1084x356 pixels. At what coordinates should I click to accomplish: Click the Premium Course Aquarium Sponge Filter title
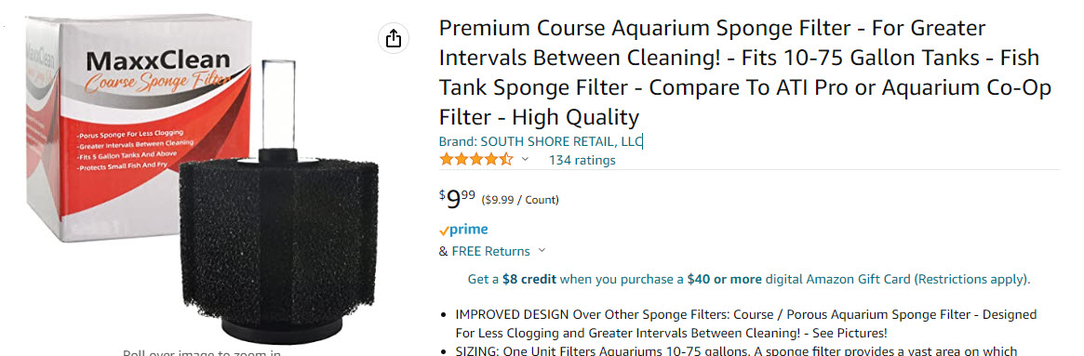point(745,73)
